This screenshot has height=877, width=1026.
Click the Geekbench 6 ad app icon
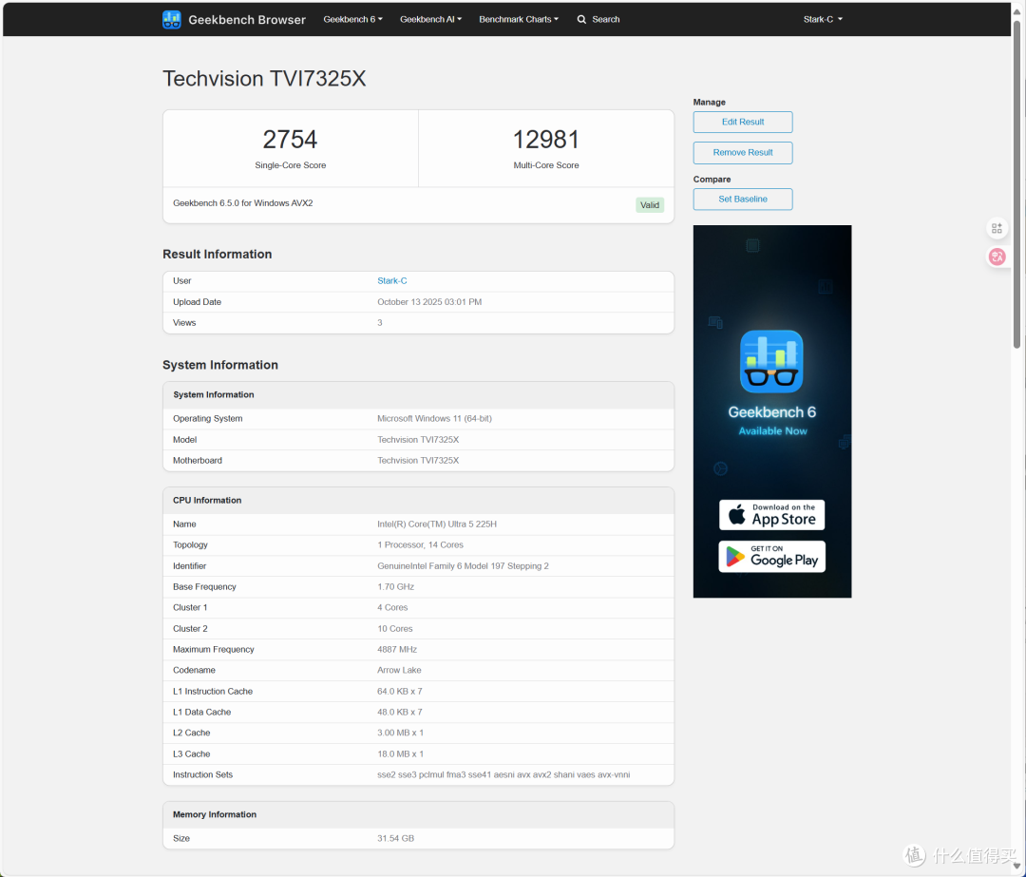pyautogui.click(x=771, y=361)
